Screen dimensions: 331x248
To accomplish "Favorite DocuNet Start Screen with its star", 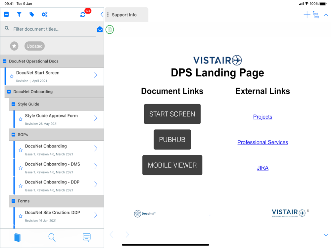I will (x=12, y=76).
